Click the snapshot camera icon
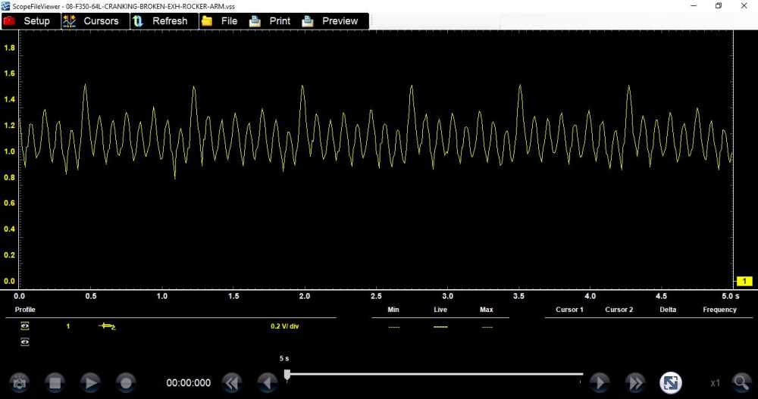 (20, 382)
